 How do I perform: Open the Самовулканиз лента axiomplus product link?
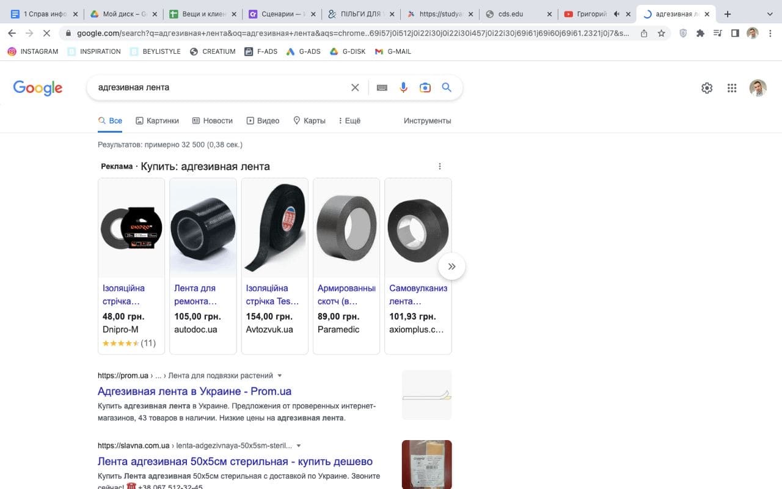[418, 295]
